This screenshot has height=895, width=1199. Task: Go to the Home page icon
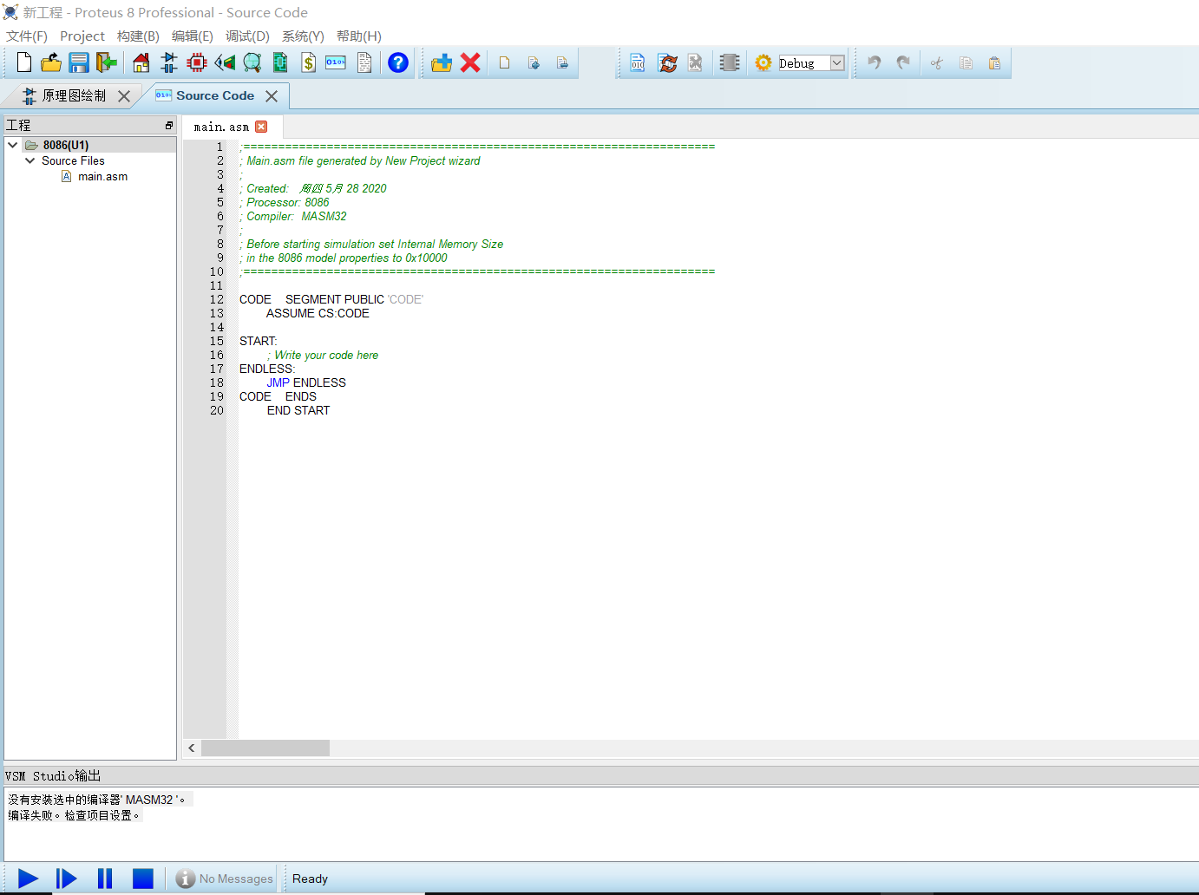(x=141, y=62)
